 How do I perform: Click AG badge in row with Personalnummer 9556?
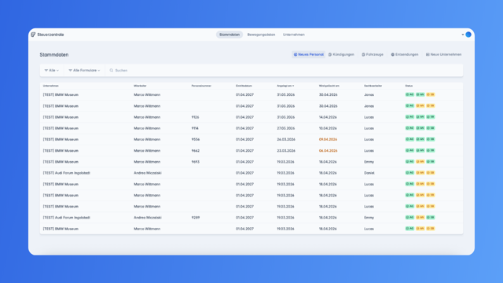tap(409, 139)
